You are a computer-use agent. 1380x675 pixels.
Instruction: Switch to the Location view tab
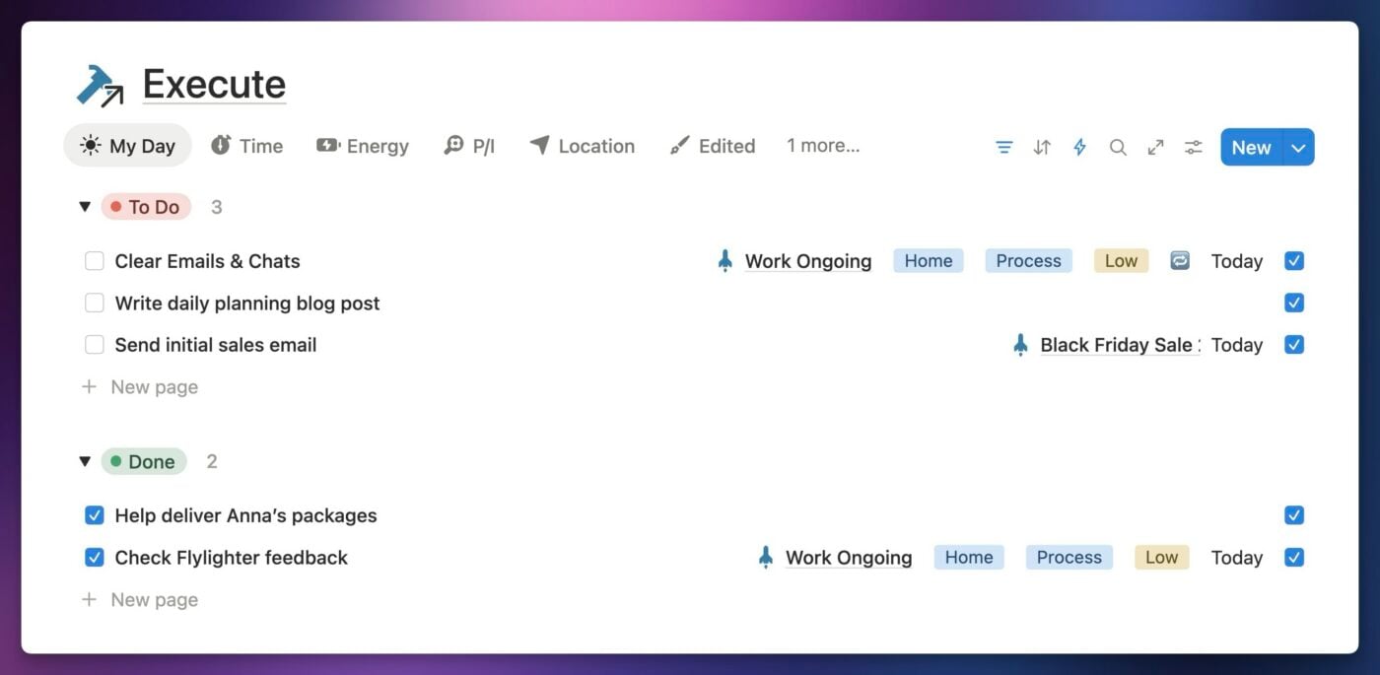point(582,146)
